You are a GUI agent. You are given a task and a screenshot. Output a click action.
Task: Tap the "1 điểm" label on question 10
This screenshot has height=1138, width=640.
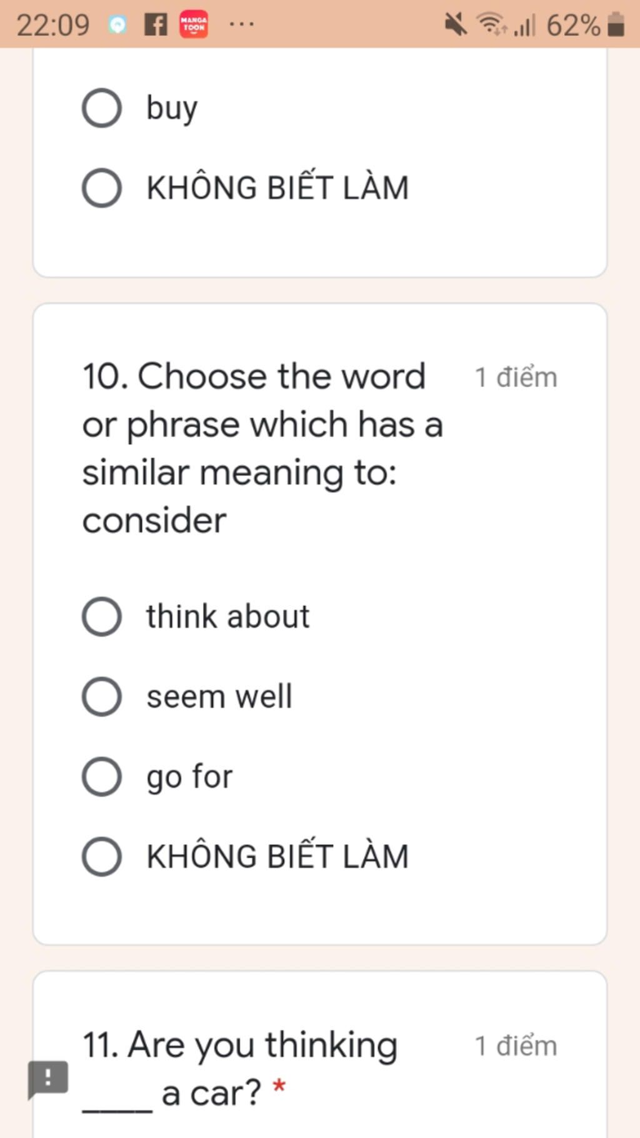[x=516, y=378]
